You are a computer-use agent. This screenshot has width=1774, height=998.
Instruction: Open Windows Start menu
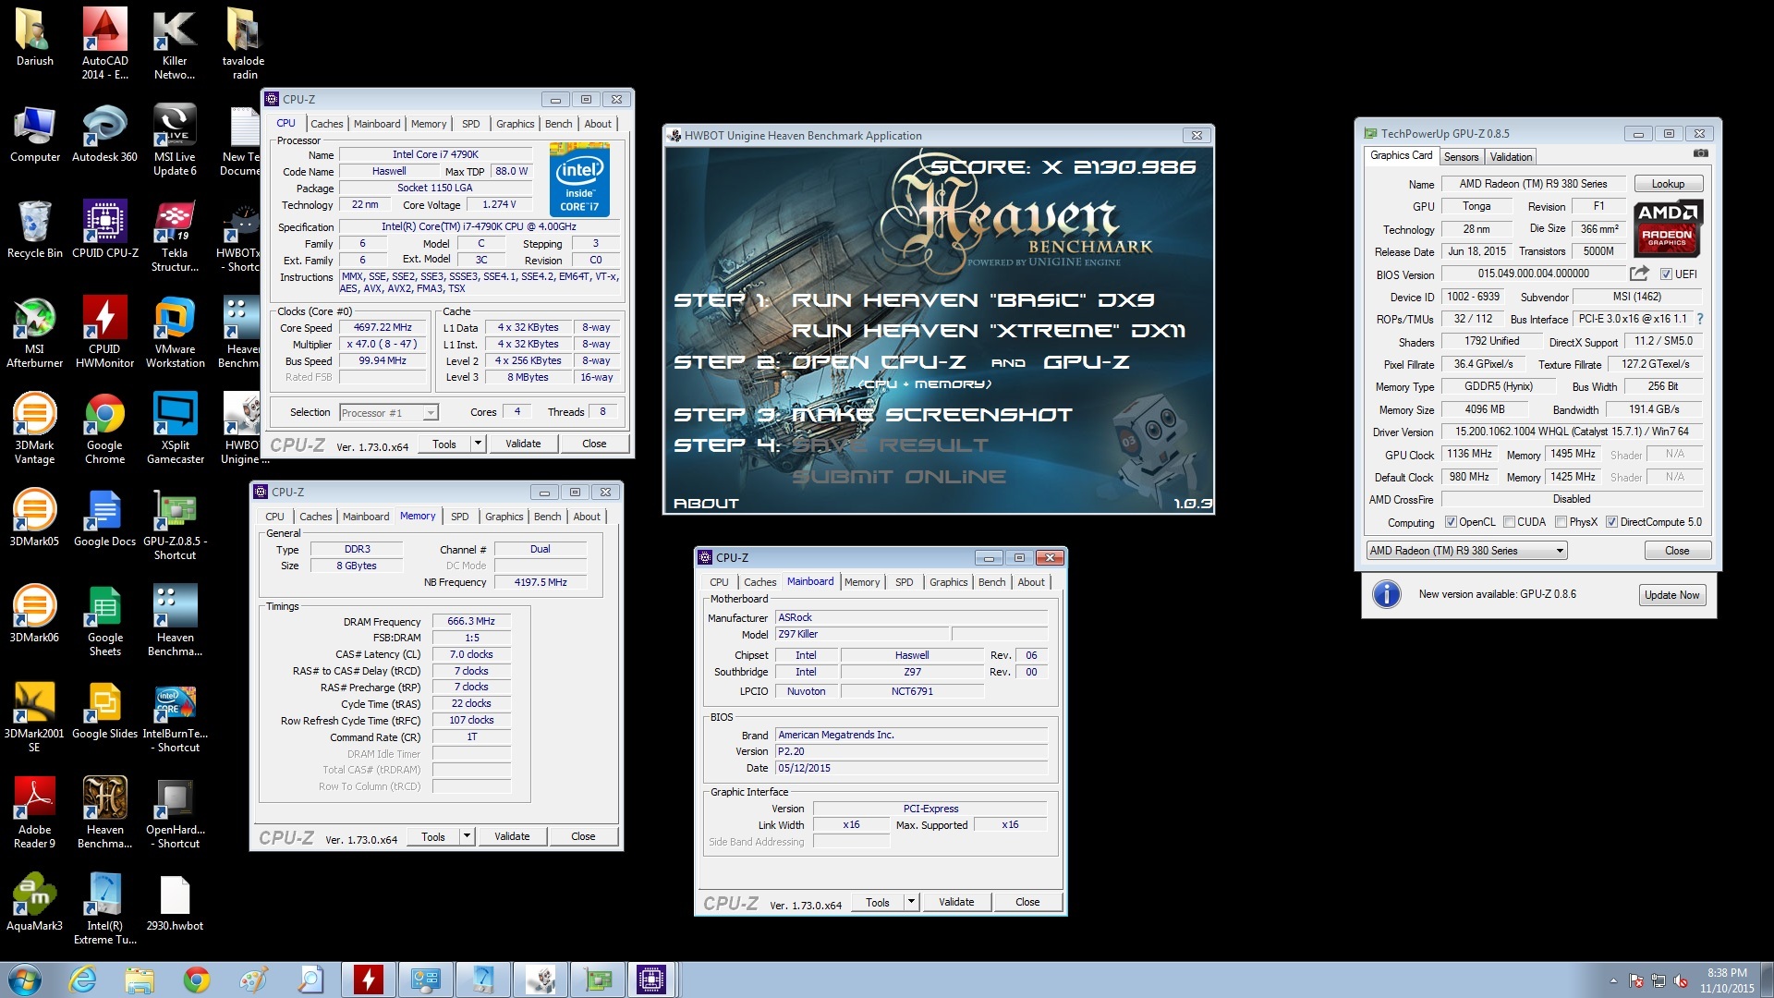24,980
